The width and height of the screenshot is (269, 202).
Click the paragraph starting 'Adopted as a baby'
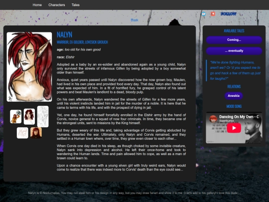121,68
